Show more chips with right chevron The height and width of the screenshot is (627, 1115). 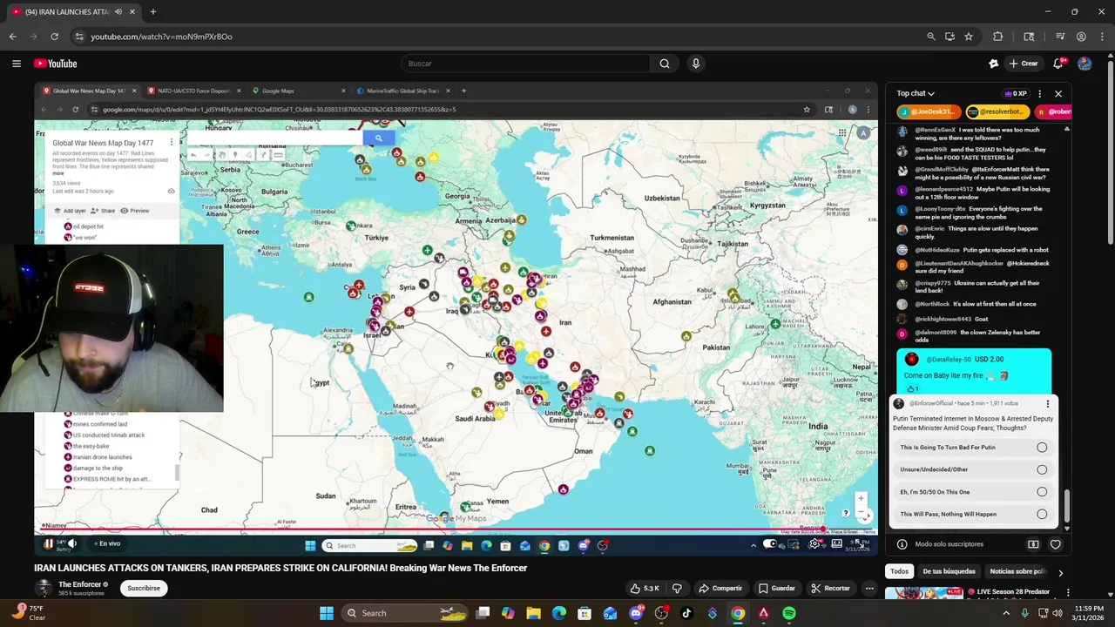pyautogui.click(x=1060, y=572)
